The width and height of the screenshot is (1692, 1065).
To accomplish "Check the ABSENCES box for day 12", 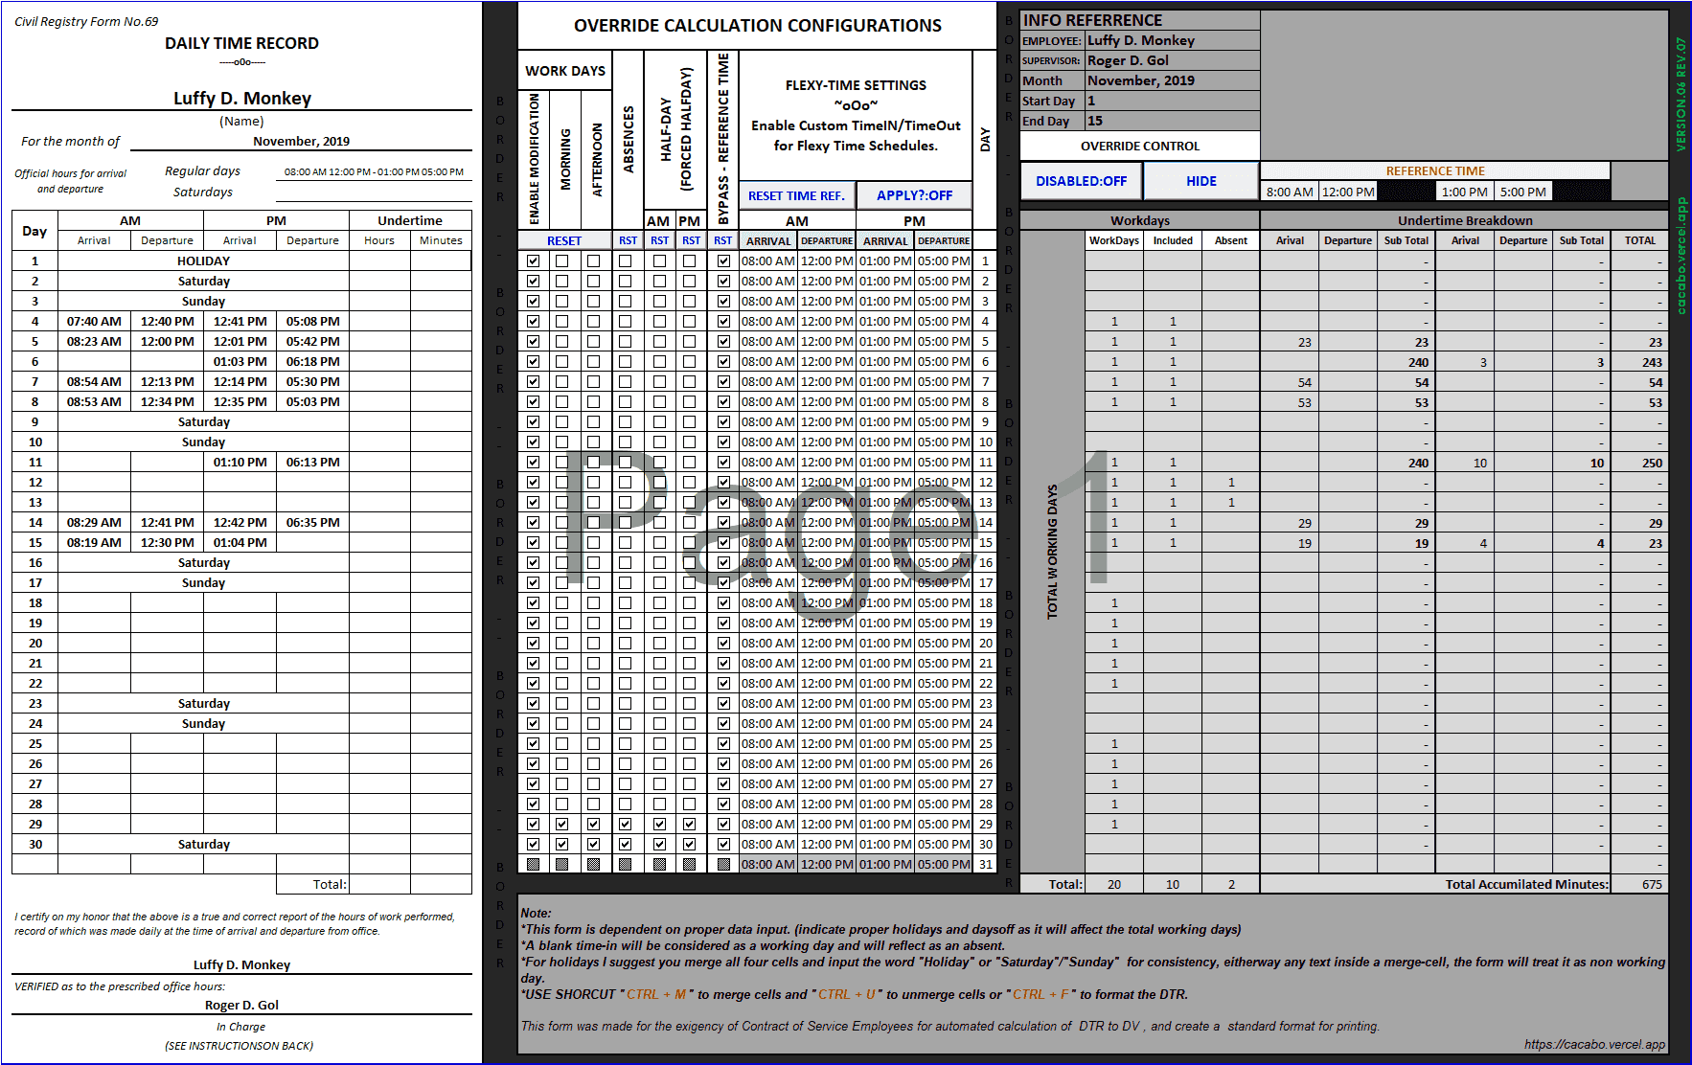I will click(628, 482).
